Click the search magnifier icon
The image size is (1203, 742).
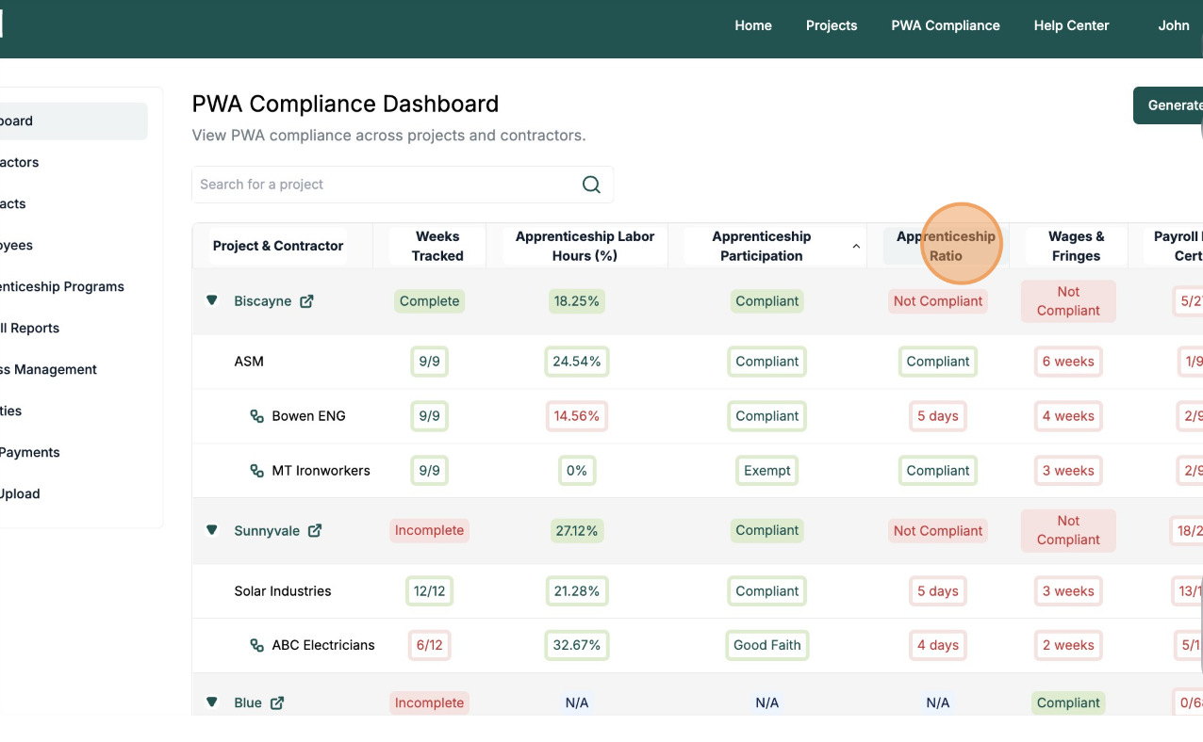pos(591,185)
